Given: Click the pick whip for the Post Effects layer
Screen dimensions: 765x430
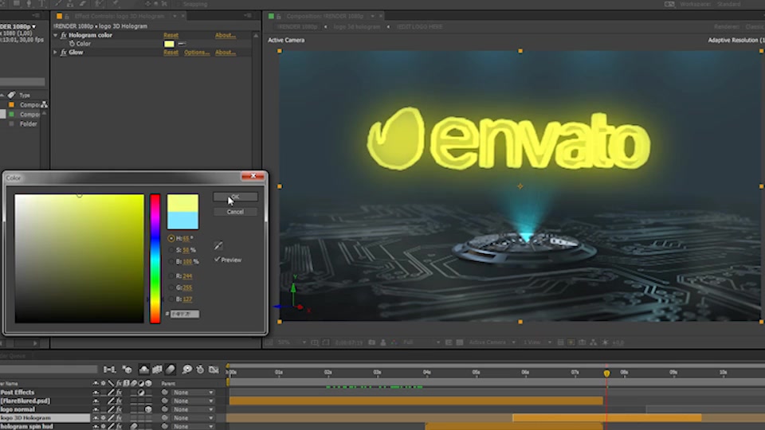Looking at the screenshot, I should (164, 393).
